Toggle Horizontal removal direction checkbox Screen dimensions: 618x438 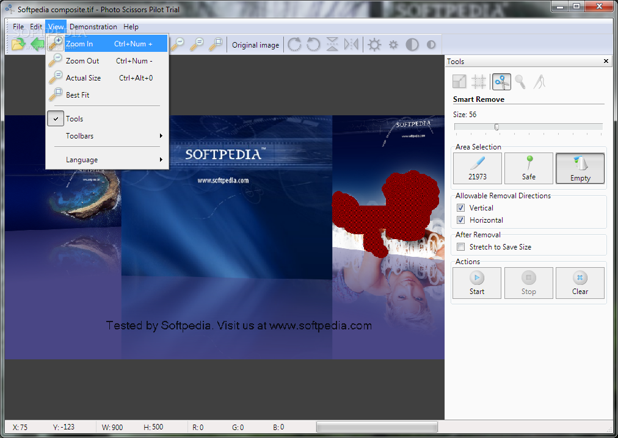[460, 220]
